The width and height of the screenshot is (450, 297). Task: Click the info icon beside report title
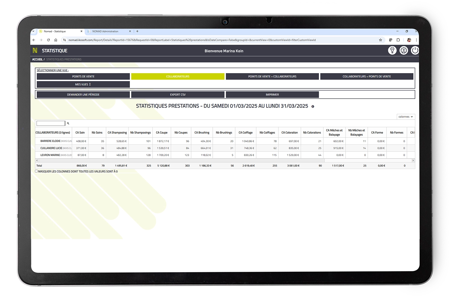pyautogui.click(x=313, y=106)
